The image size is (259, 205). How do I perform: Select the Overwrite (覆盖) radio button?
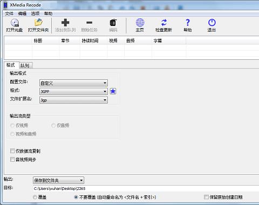pyautogui.click(x=35, y=197)
